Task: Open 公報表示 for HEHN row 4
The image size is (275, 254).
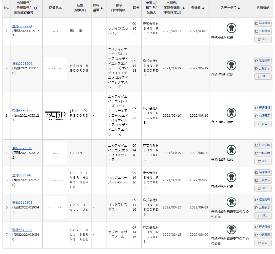Action: point(263,153)
